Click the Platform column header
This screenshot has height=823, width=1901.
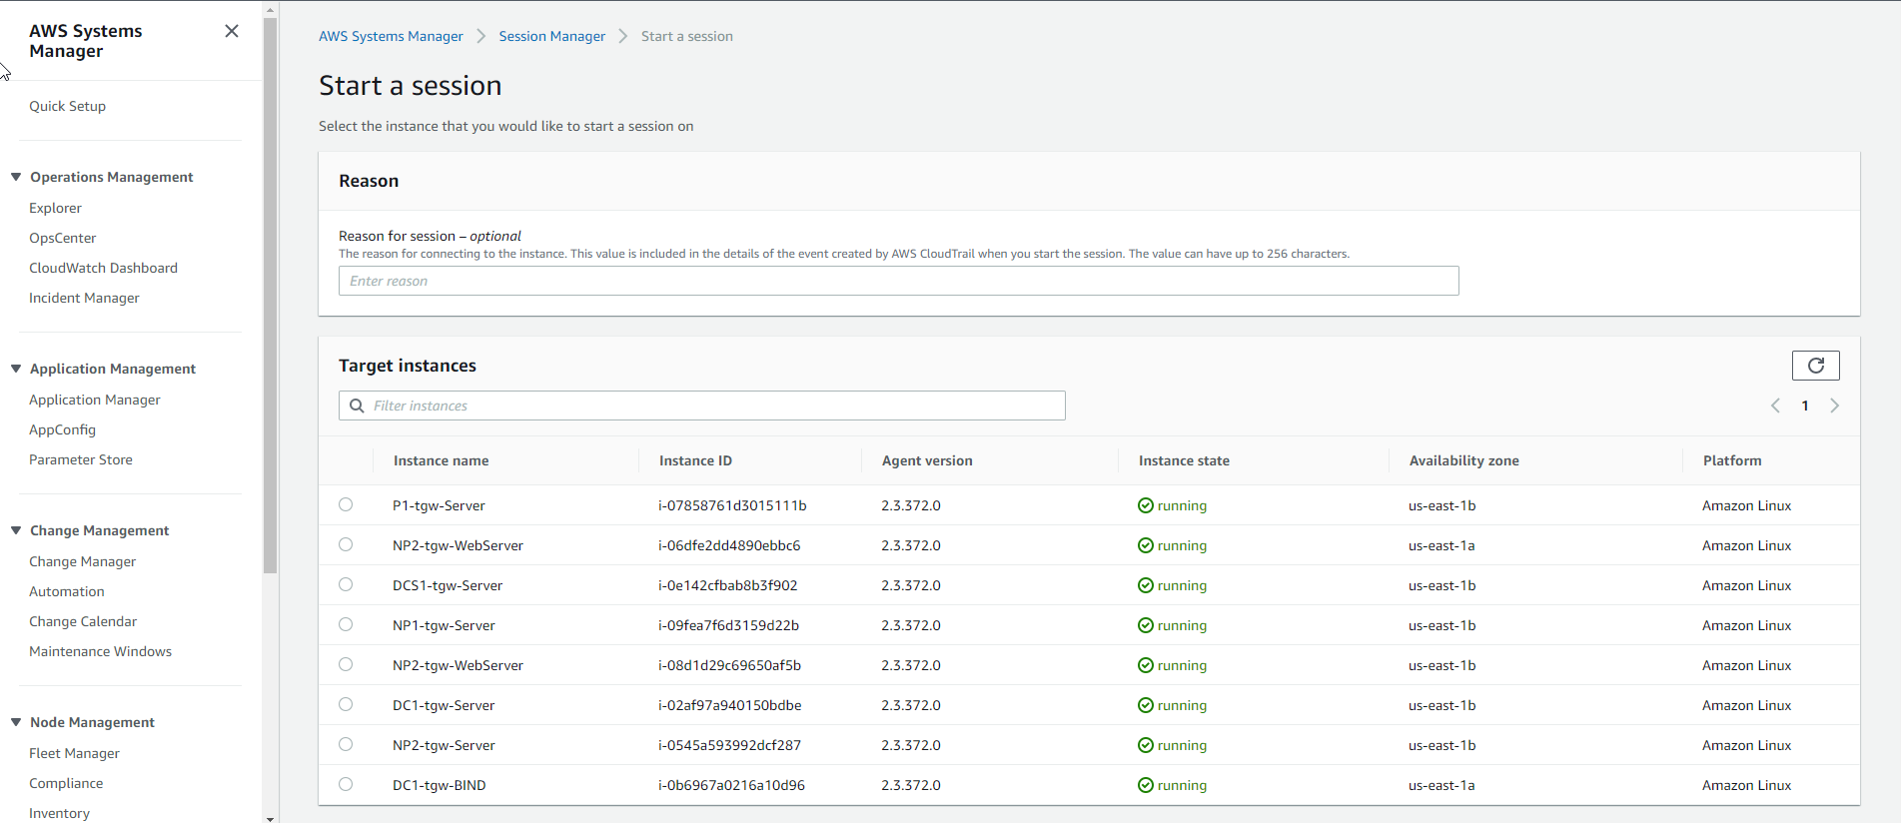[x=1732, y=460]
